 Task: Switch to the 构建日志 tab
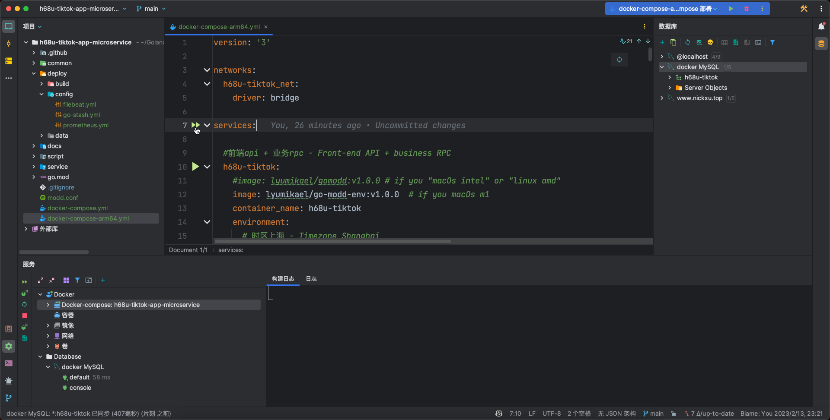click(283, 279)
